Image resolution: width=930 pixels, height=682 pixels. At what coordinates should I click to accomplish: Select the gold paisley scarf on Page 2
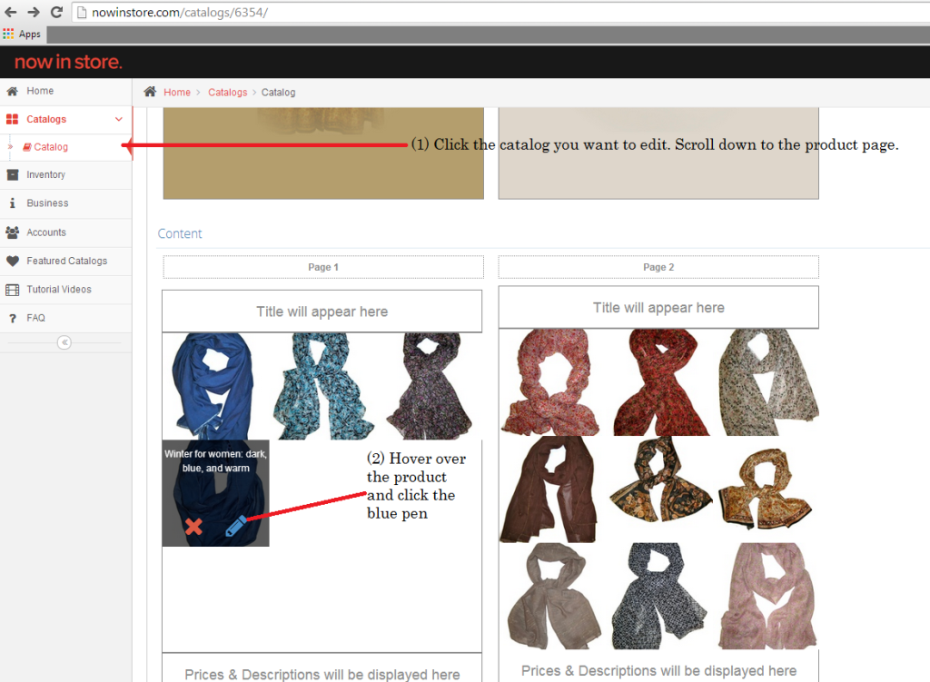765,489
